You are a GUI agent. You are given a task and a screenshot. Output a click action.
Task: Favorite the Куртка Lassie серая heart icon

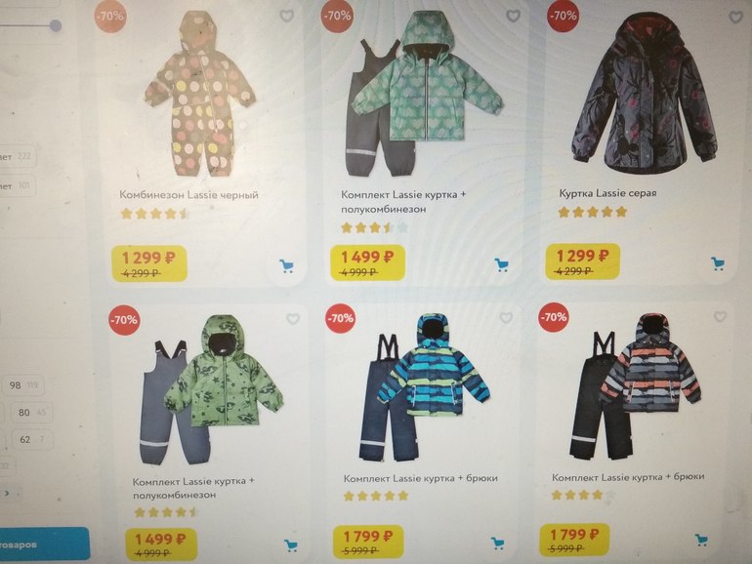(x=736, y=18)
